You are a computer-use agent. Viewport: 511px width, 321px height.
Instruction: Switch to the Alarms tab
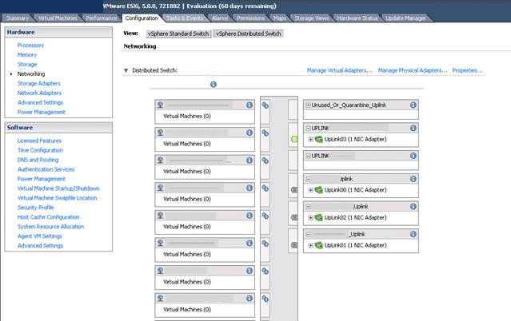pos(220,18)
